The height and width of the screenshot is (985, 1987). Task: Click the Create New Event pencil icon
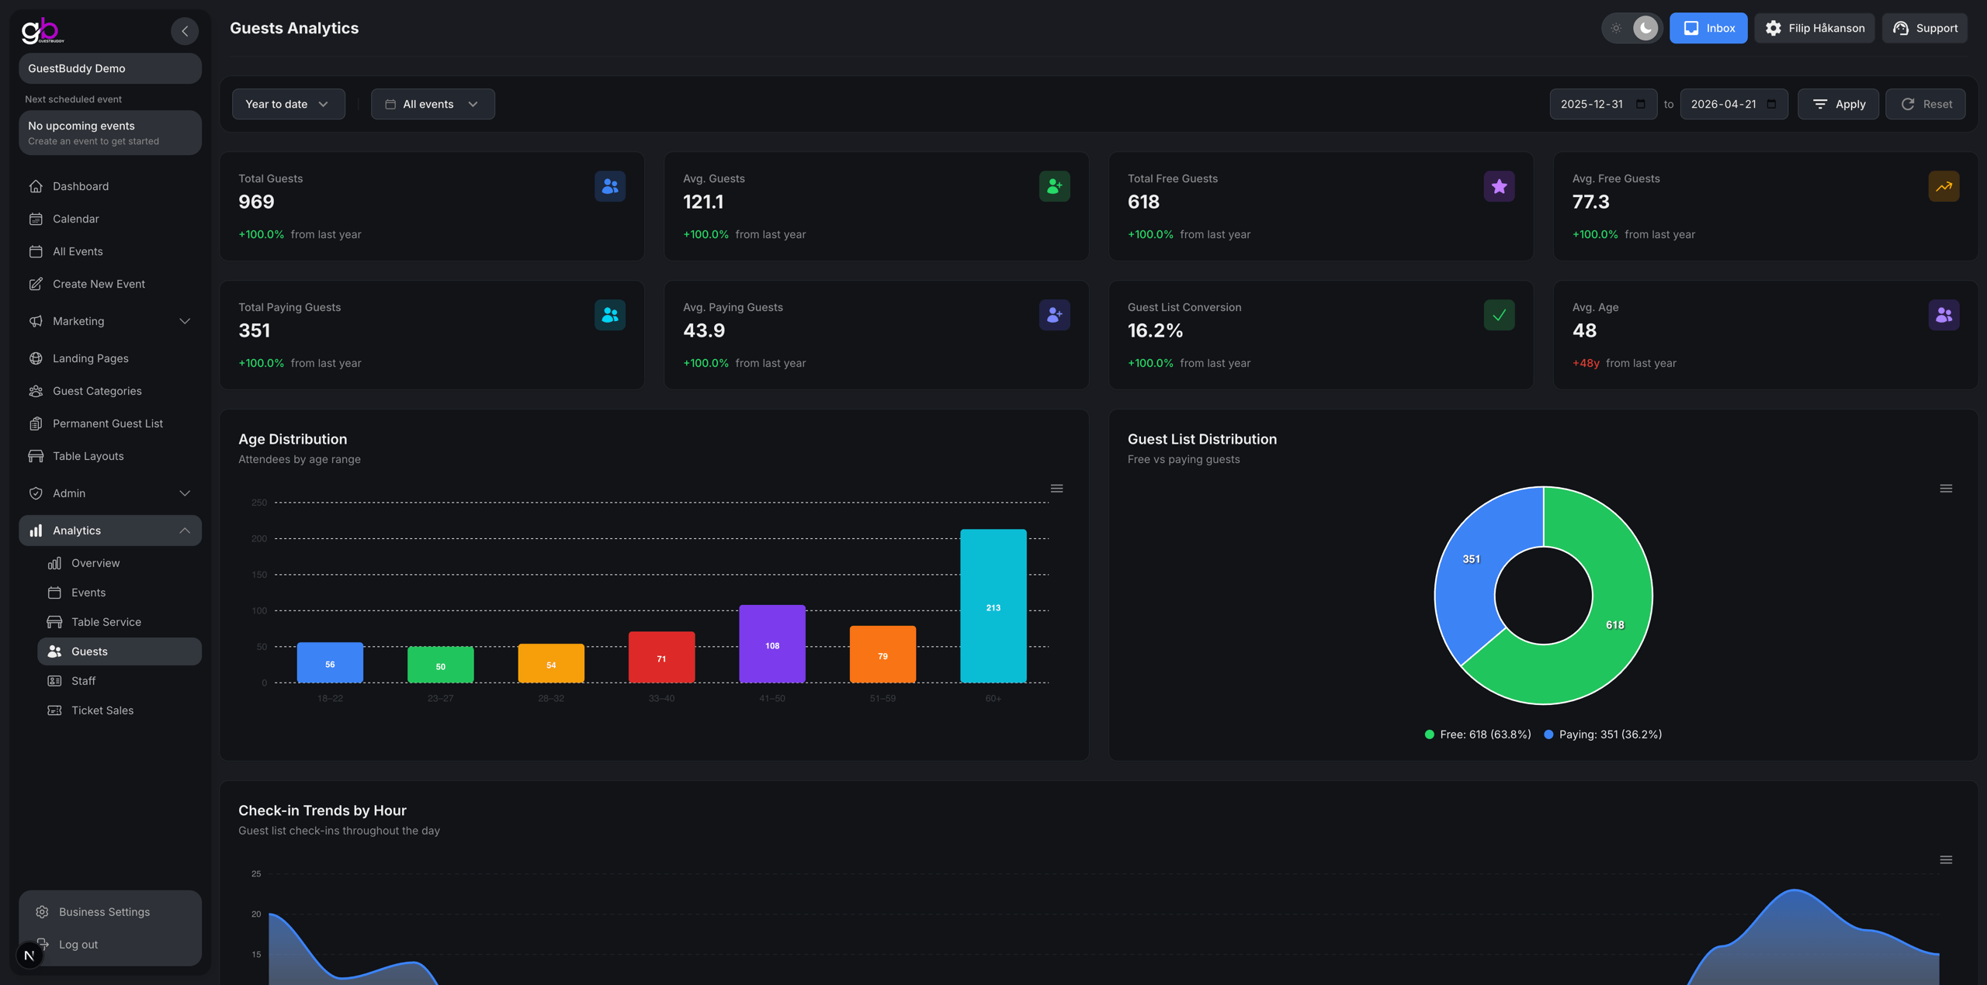coord(36,284)
